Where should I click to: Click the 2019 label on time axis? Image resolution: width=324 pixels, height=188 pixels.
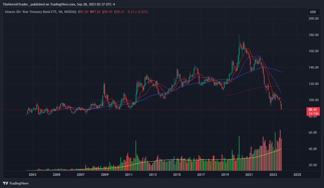[x=225, y=175]
